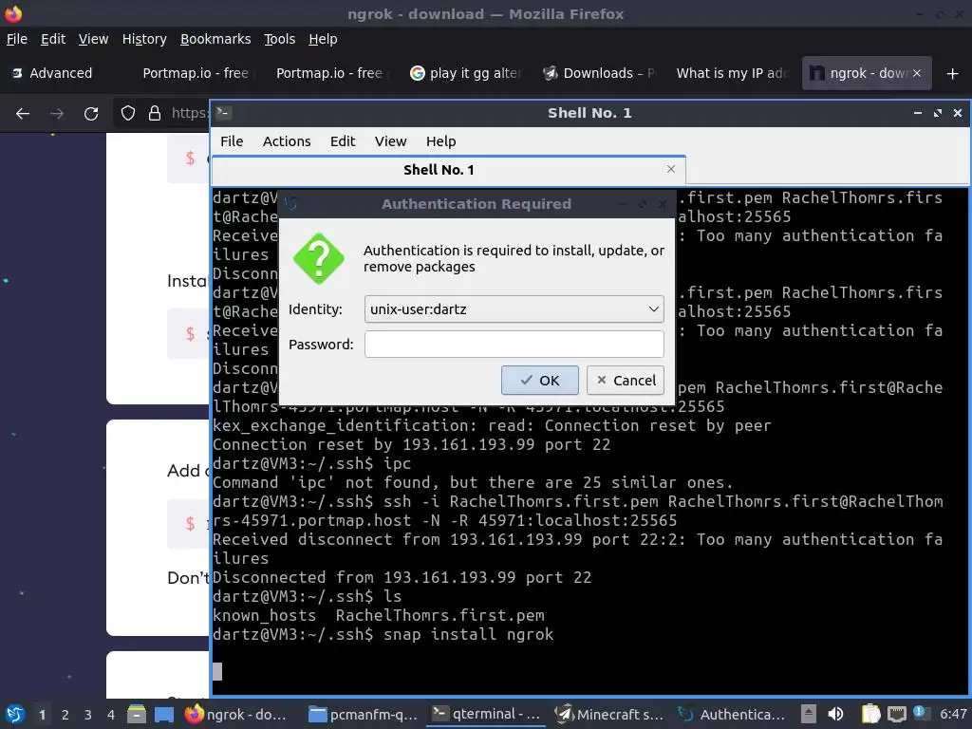Click the terminal line 'snap install ngrok'
972x729 pixels.
tap(468, 634)
